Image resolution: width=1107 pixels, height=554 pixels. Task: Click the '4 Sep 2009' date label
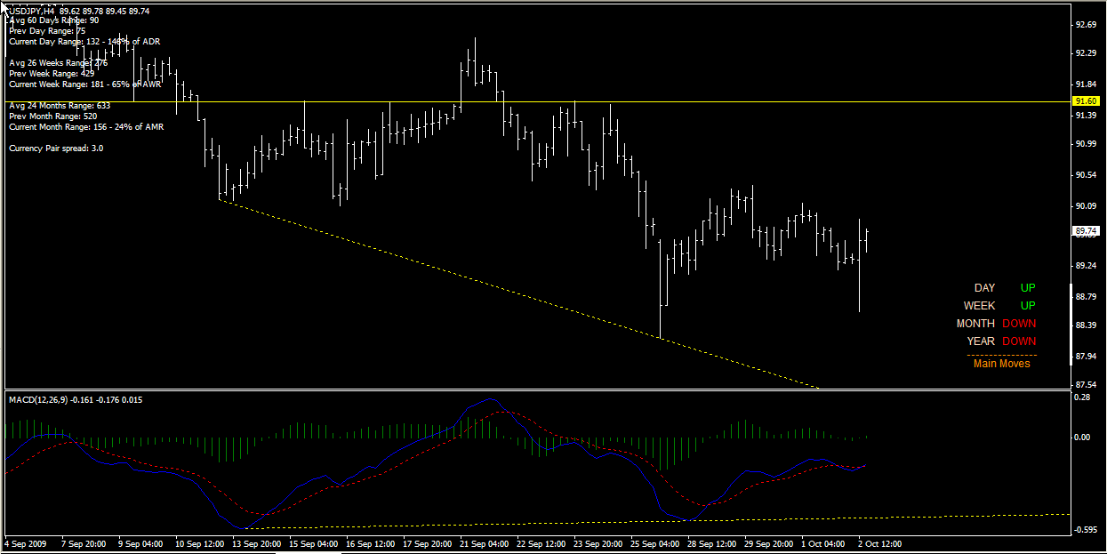click(x=25, y=542)
